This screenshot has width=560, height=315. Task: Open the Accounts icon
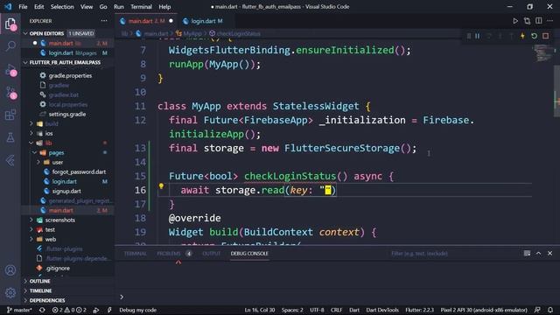[10, 270]
